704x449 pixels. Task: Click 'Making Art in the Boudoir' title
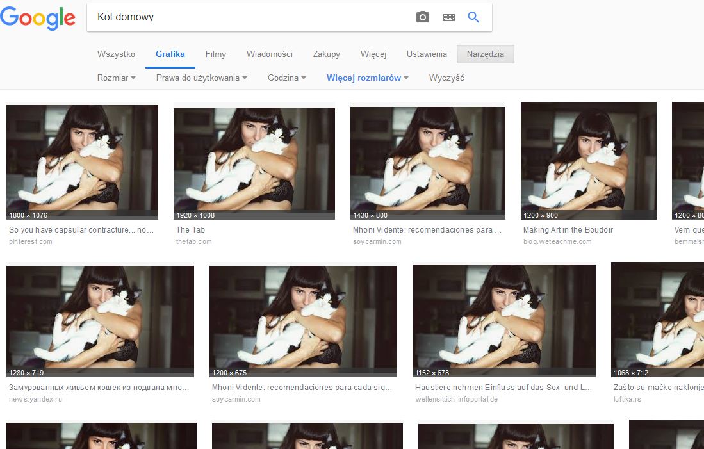coord(568,230)
